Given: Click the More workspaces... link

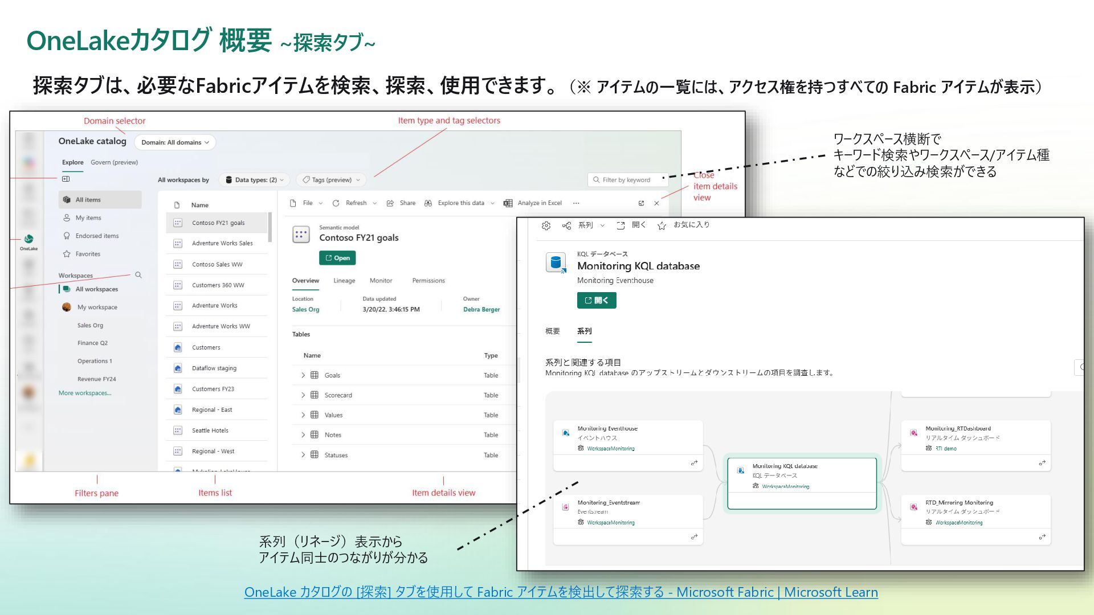Looking at the screenshot, I should [85, 393].
